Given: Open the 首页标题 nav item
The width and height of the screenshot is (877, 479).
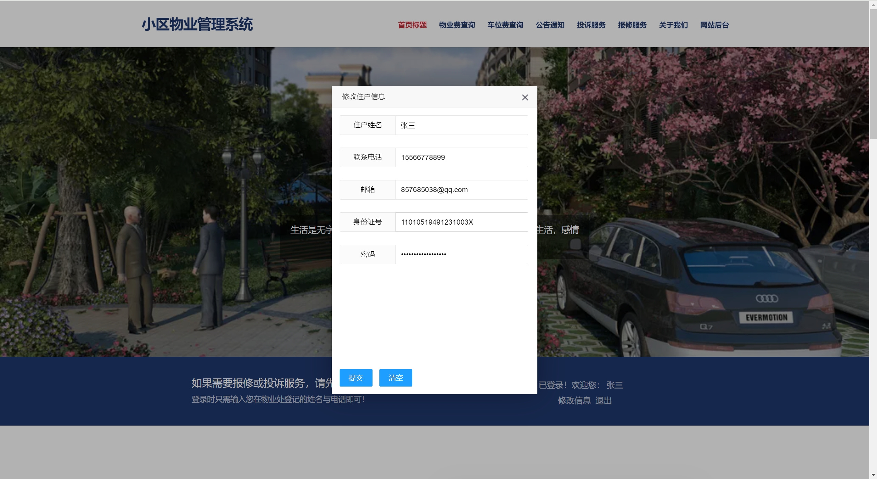Looking at the screenshot, I should tap(412, 25).
